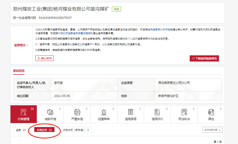
Task: Click the 下载信用信息报告 button
Action: click(204, 59)
